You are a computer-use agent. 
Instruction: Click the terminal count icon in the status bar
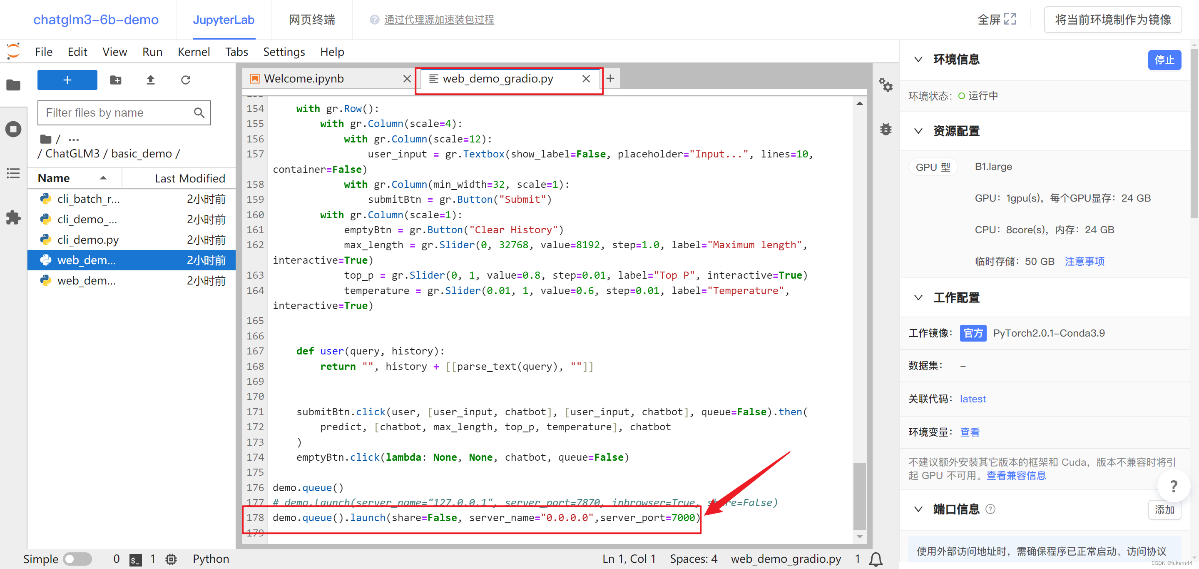135,559
